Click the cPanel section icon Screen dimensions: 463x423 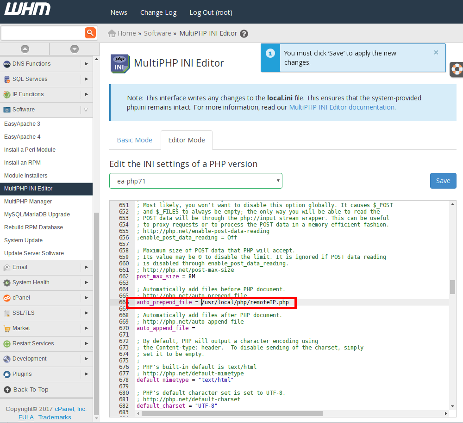pyautogui.click(x=7, y=298)
